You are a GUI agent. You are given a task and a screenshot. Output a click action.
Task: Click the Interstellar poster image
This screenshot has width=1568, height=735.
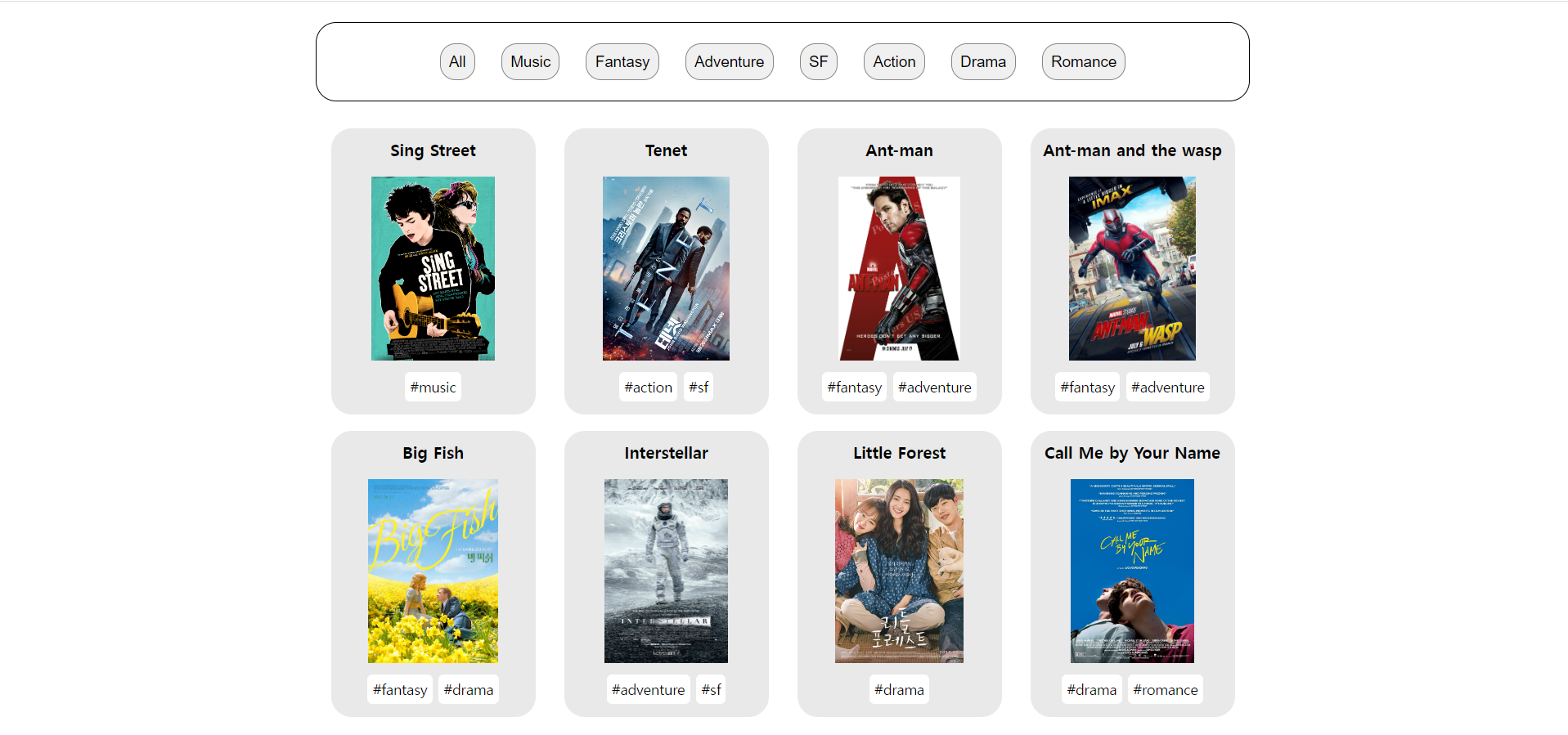pos(666,571)
